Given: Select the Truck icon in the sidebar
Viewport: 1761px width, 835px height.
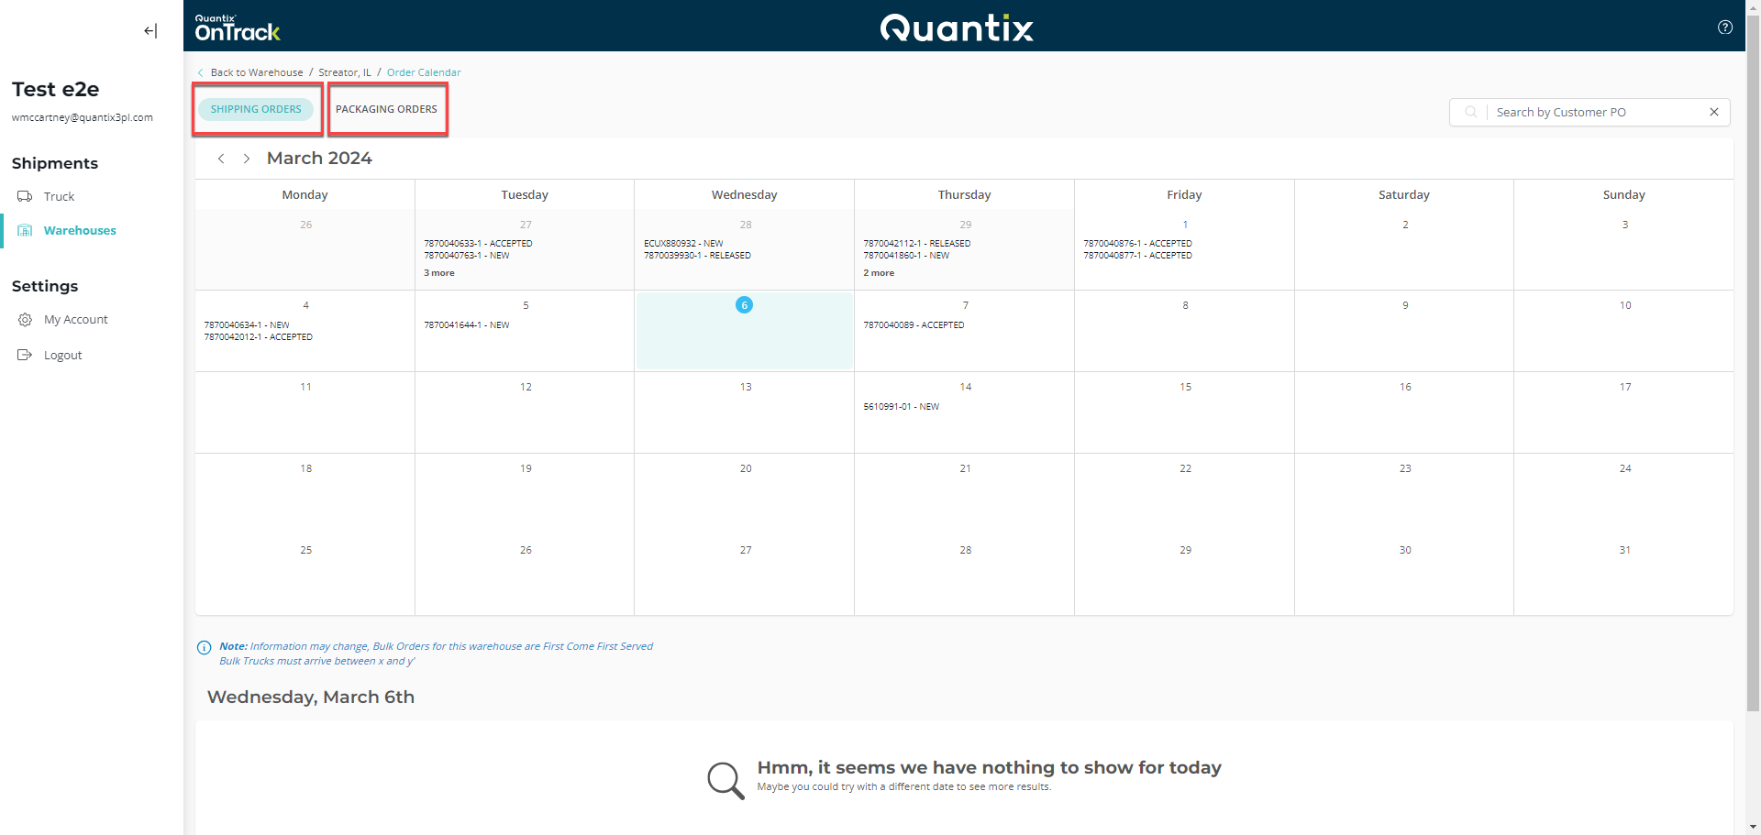Looking at the screenshot, I should click(25, 196).
